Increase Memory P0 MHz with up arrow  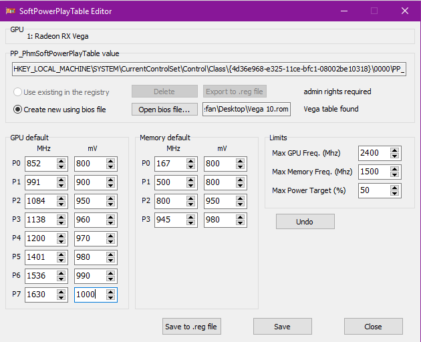click(x=190, y=161)
